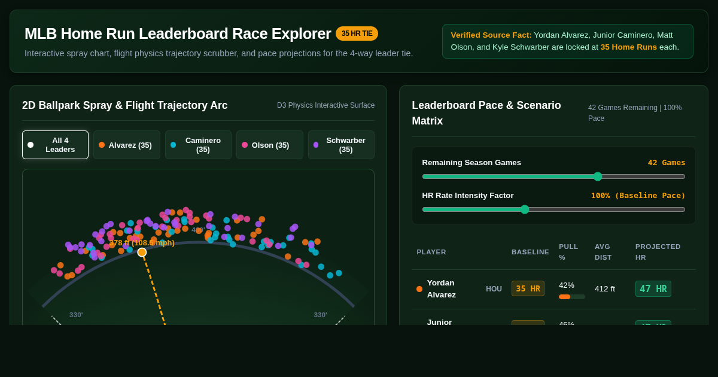Click the 35 HR TIE badge
This screenshot has height=377, width=718.
coord(357,34)
